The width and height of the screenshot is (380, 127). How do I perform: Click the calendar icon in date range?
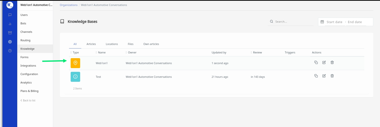322,22
